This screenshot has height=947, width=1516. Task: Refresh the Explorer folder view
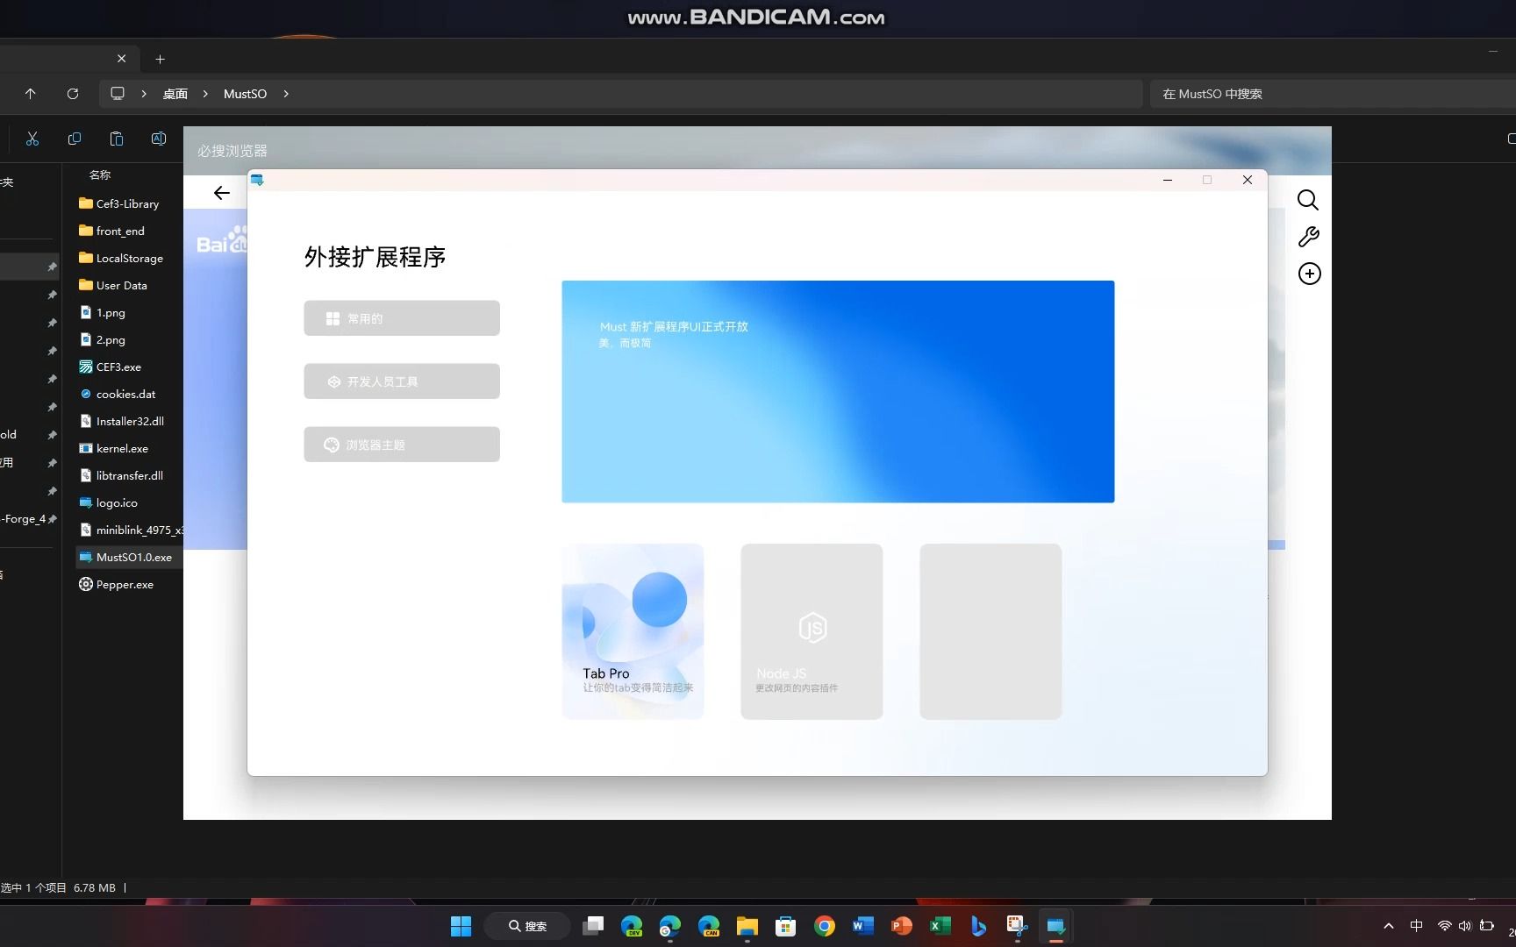73,94
